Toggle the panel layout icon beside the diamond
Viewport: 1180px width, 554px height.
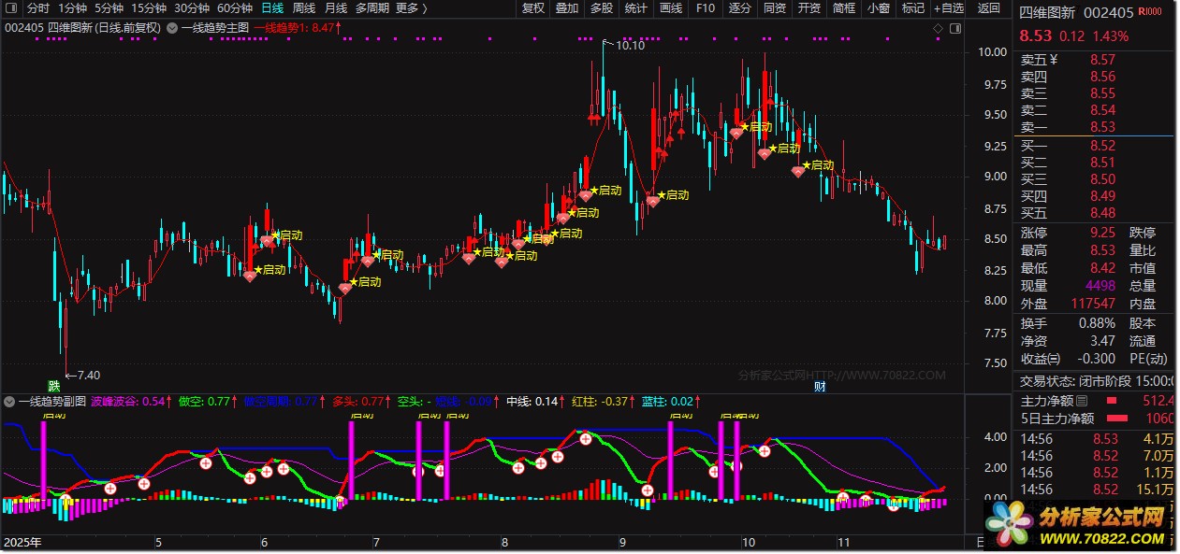(x=957, y=28)
